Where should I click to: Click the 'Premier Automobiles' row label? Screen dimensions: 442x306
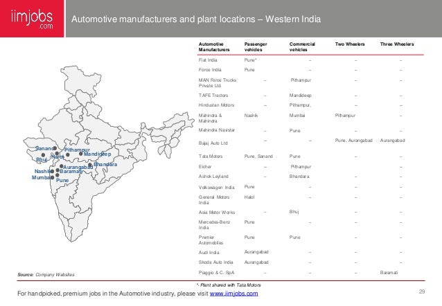211,240
